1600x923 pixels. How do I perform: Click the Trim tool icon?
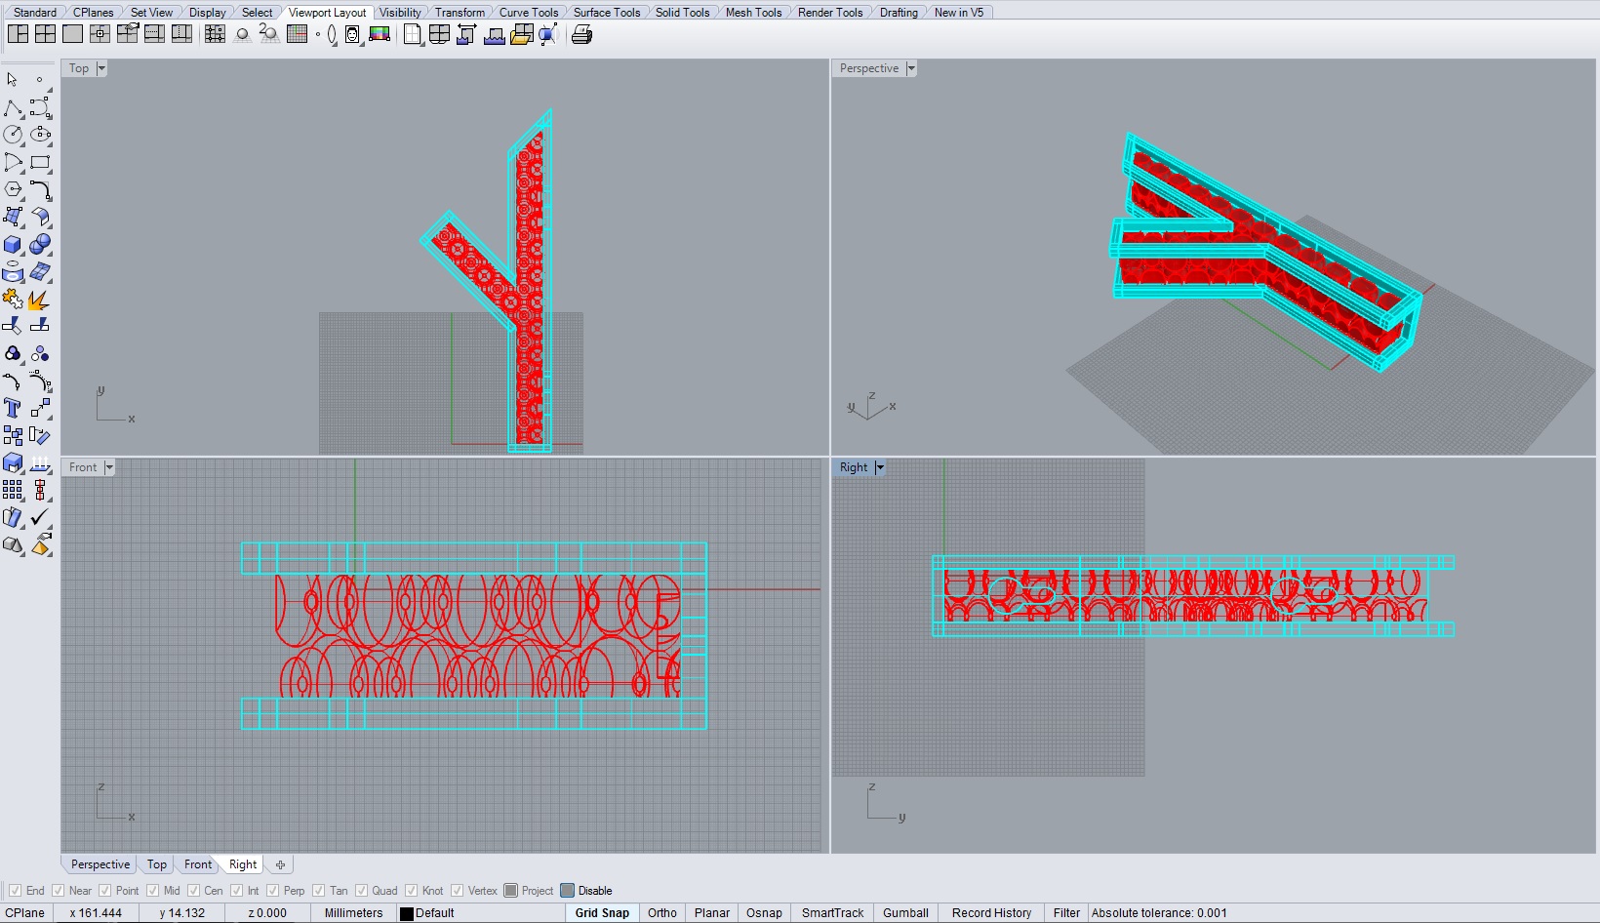pyautogui.click(x=13, y=326)
